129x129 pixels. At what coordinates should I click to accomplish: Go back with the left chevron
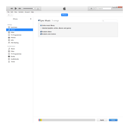9,15
